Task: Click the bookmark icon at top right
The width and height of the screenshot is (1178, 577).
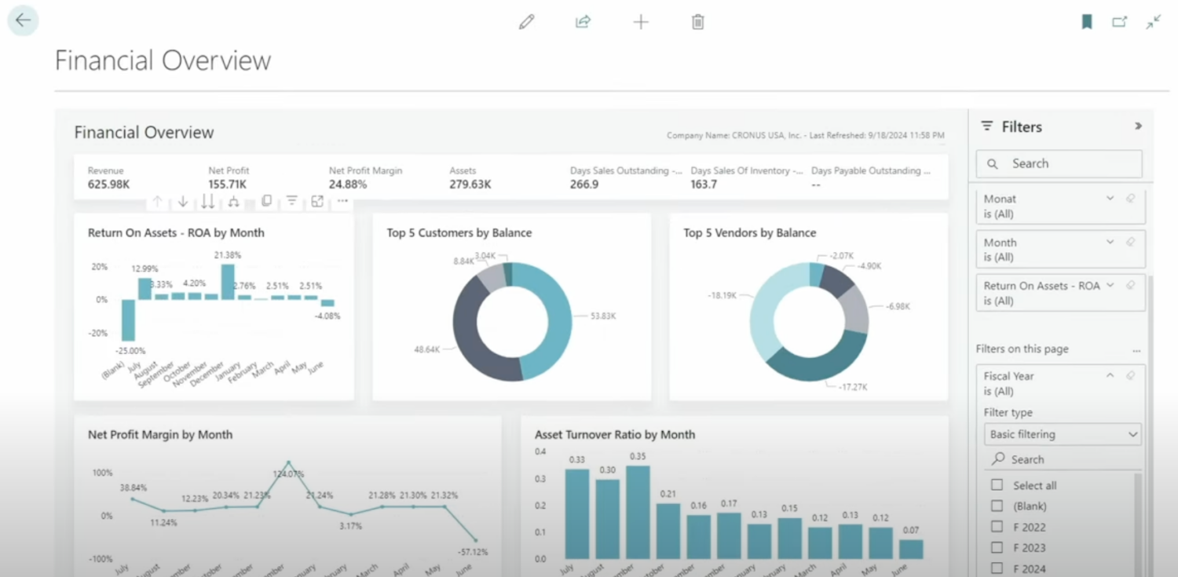Action: click(x=1087, y=22)
